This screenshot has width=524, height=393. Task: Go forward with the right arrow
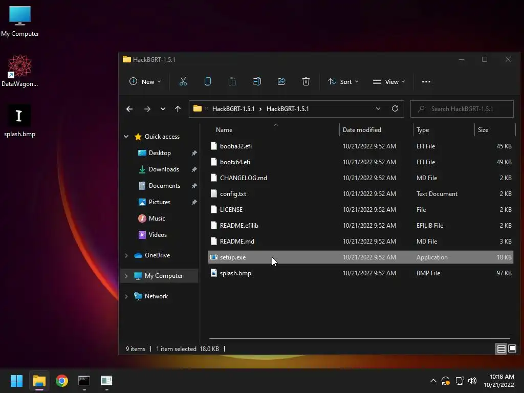(x=147, y=109)
